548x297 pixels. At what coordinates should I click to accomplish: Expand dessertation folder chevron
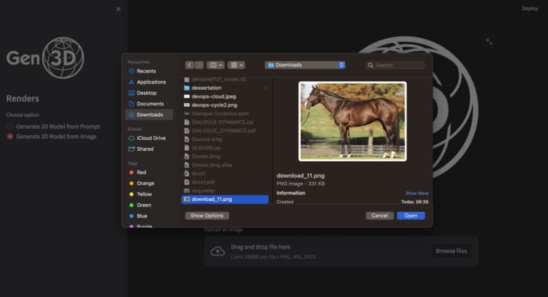[x=265, y=88]
